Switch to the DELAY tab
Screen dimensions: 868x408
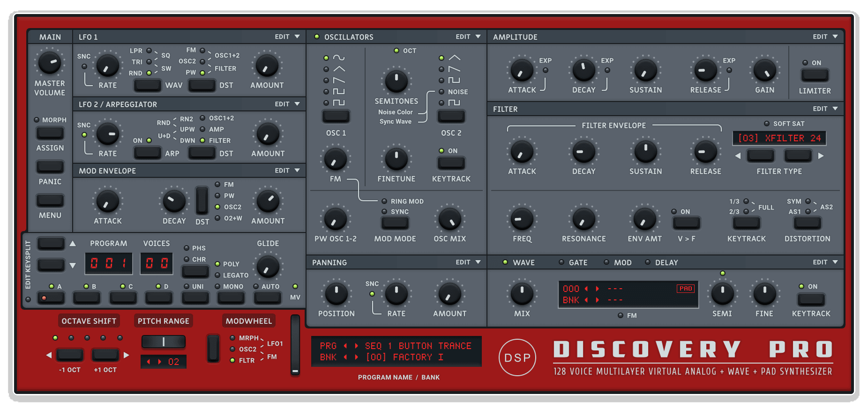pyautogui.click(x=661, y=262)
